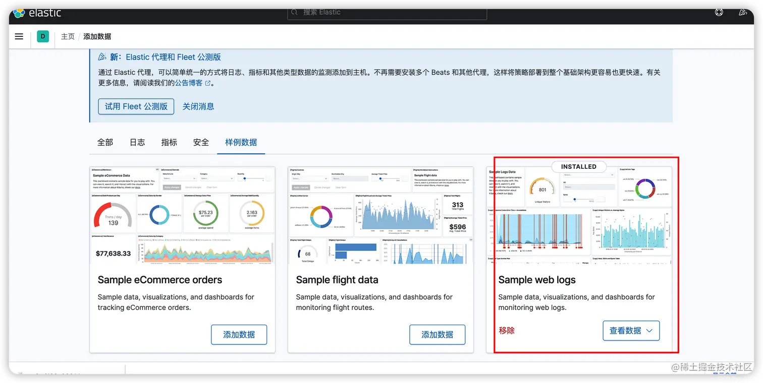
Task: Open the hamburger navigation menu
Action: pyautogui.click(x=19, y=36)
